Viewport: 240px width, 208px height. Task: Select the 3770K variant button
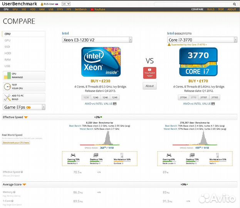(183, 97)
